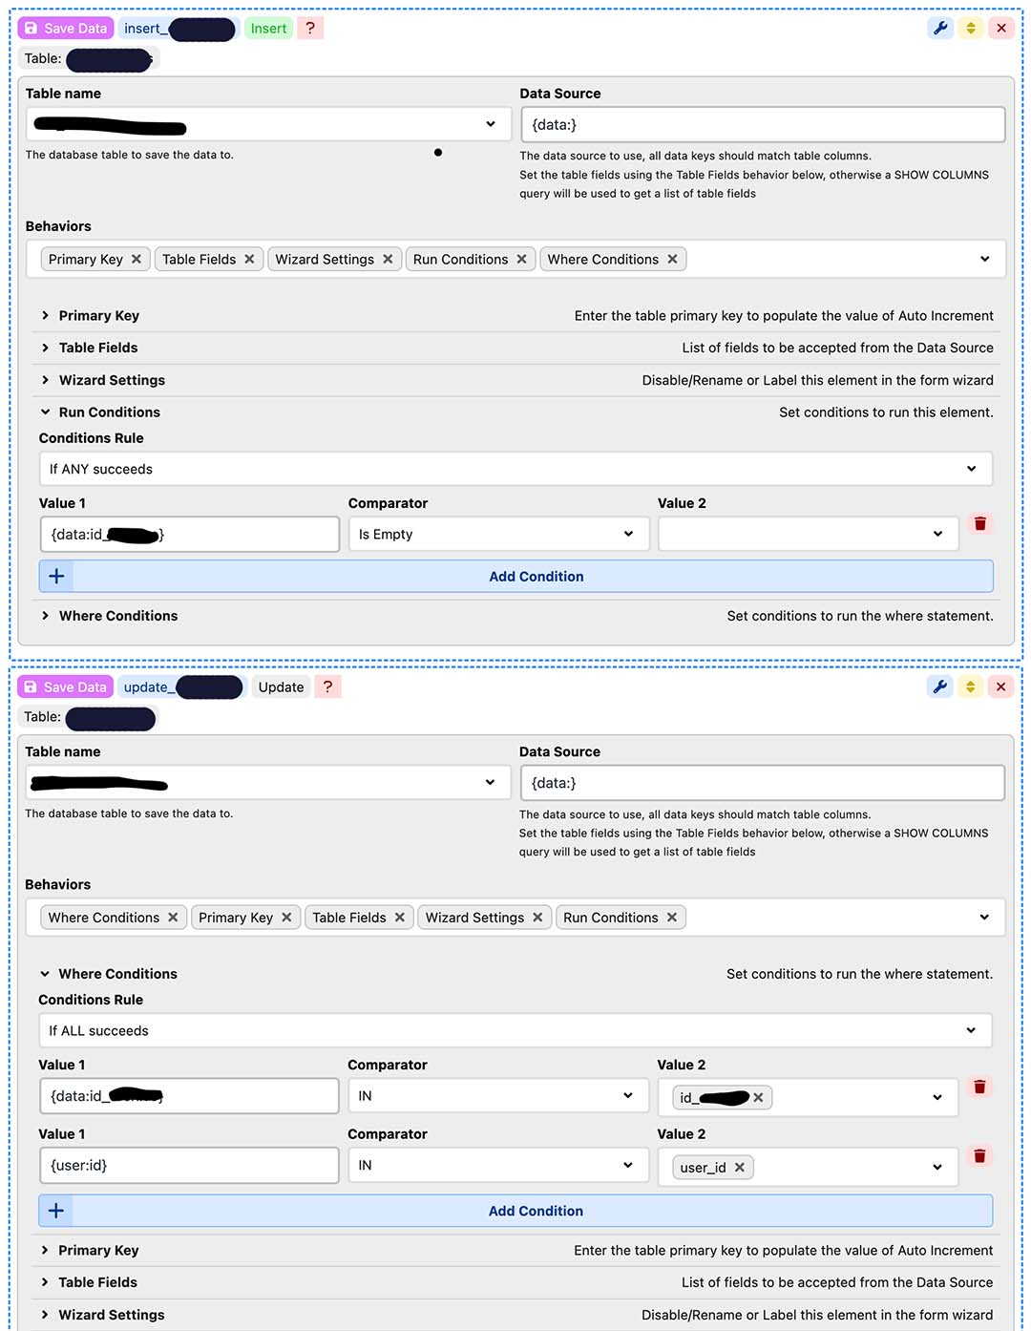
Task: Expand Primary Key section in insert block
Action: tap(516, 316)
